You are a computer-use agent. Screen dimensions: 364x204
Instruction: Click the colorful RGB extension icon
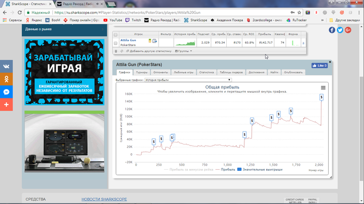[x=308, y=12]
